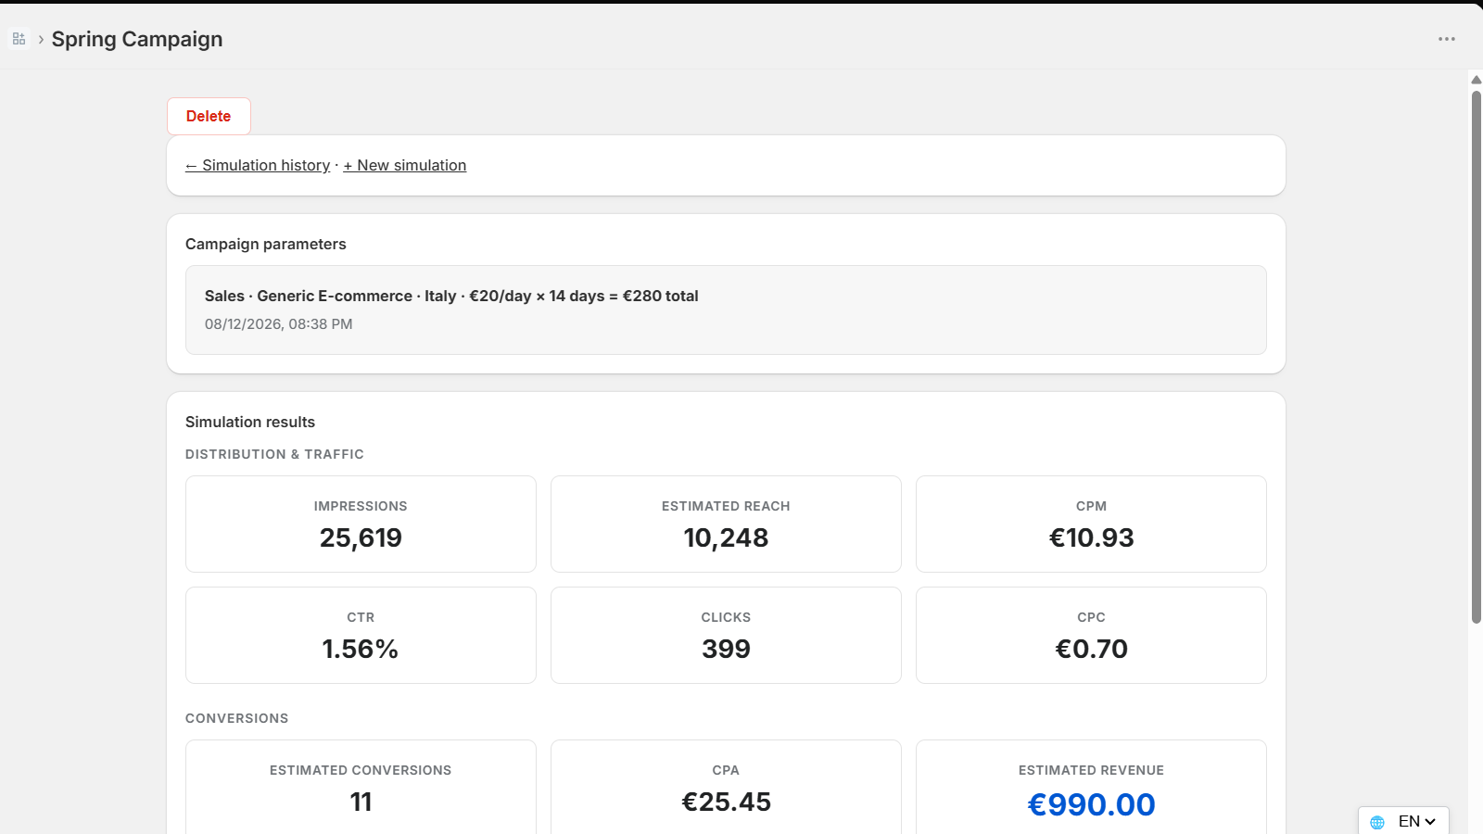The height and width of the screenshot is (834, 1483).
Task: Click the globe language icon
Action: pos(1377,822)
